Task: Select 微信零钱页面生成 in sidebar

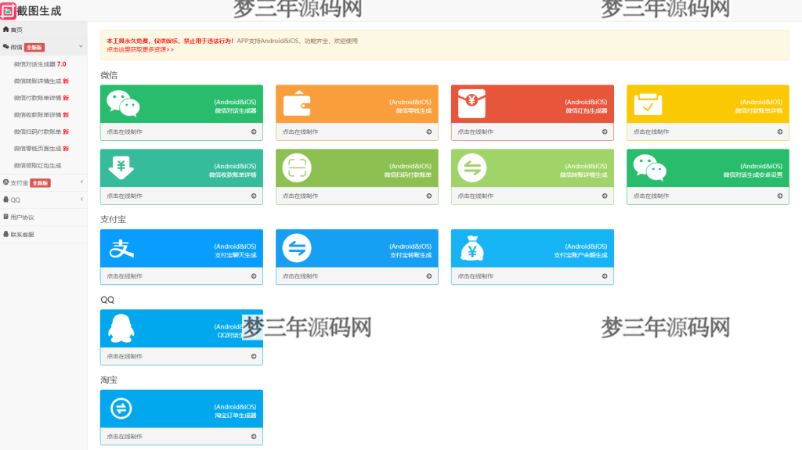Action: click(x=41, y=149)
